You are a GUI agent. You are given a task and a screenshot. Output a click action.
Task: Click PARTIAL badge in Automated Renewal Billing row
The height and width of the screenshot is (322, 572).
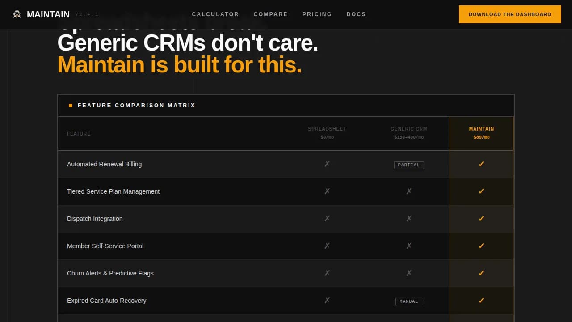point(409,165)
